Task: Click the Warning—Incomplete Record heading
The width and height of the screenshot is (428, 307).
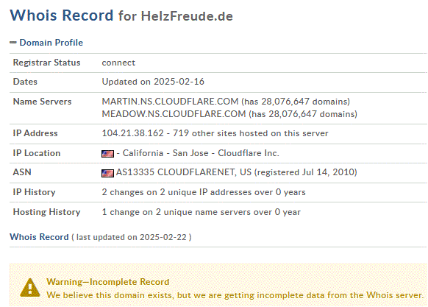Action: [x=108, y=282]
